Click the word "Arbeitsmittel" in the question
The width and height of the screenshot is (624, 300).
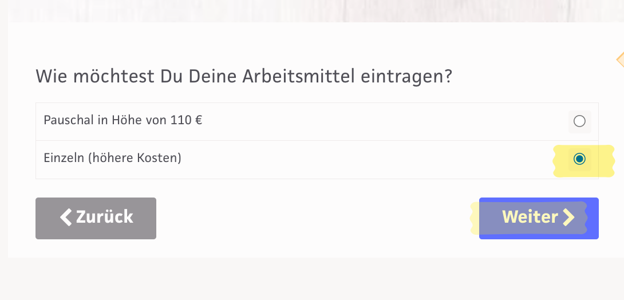coord(298,76)
